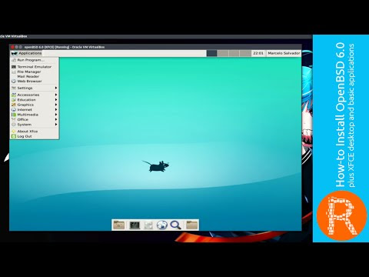Open rightmost folder icon in dock
369x277 pixels.
(191, 225)
